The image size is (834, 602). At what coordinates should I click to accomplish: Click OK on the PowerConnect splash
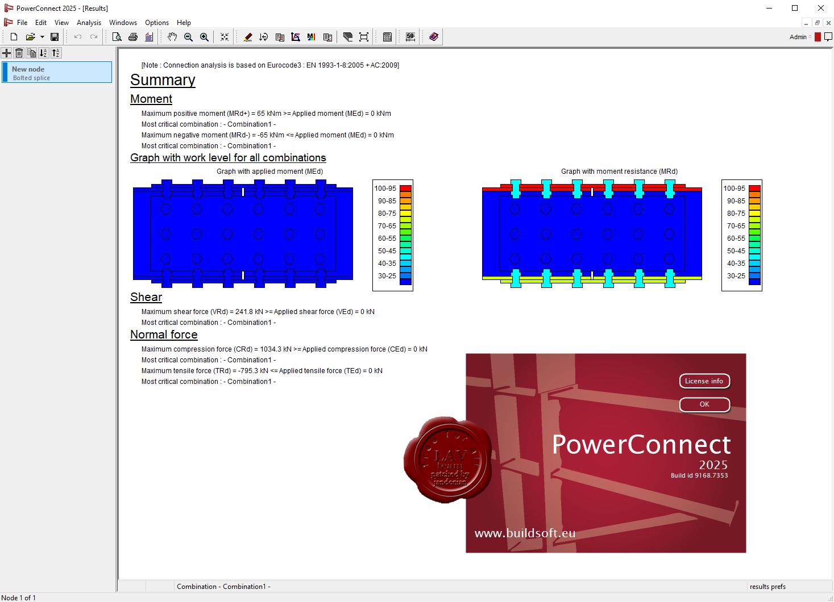pos(704,404)
